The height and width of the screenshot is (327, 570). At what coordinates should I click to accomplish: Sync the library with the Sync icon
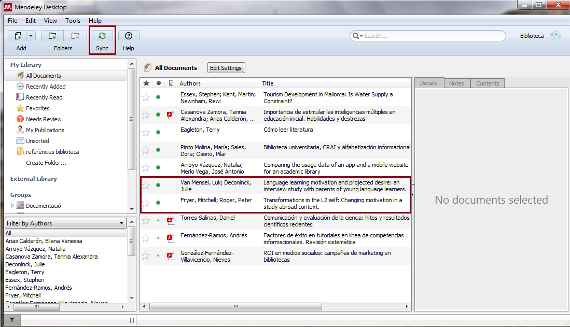(102, 36)
